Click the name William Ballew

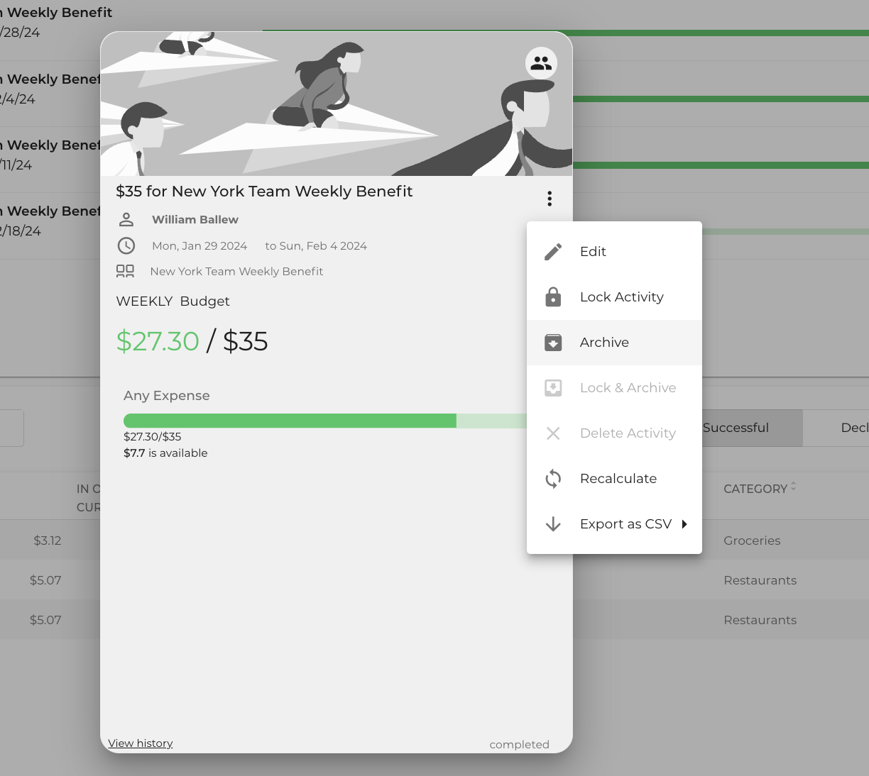[x=195, y=220]
